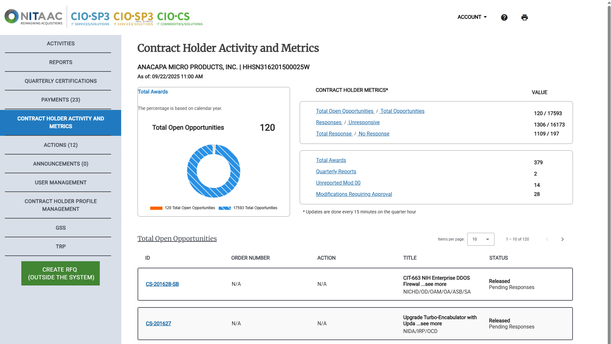Click Create RFQ (Outside the System) button
Viewport: 611px width, 344px height.
click(60, 273)
